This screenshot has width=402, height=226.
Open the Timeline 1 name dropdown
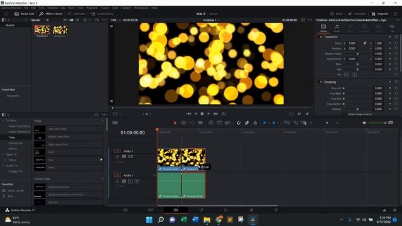coord(211,20)
